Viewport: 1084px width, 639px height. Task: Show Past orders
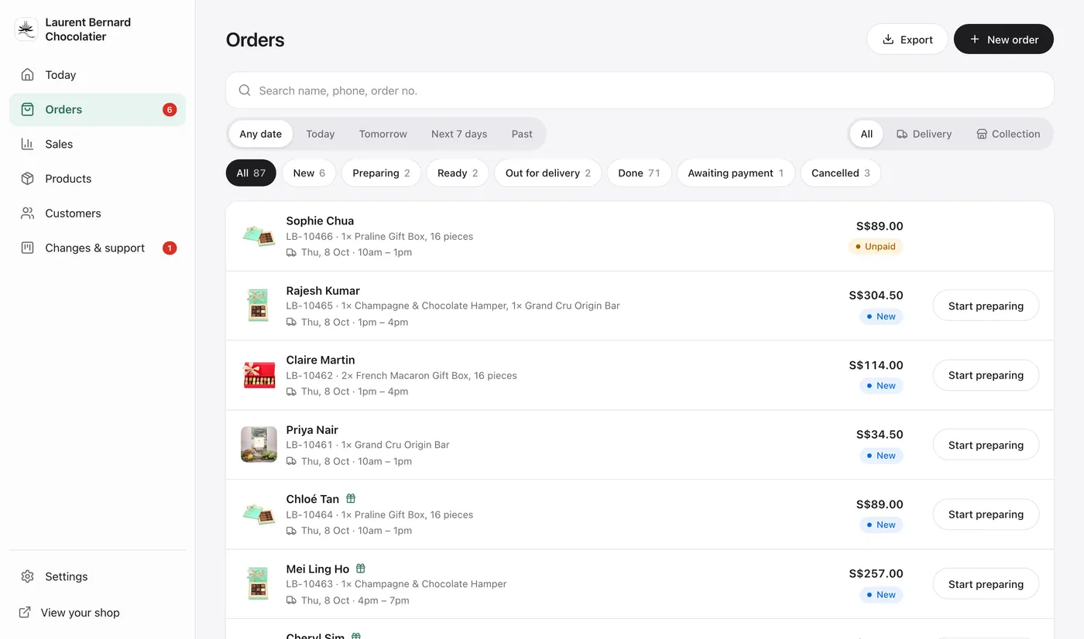pyautogui.click(x=522, y=134)
